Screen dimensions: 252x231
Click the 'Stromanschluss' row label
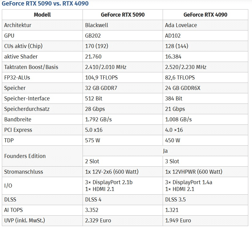(x=23, y=172)
